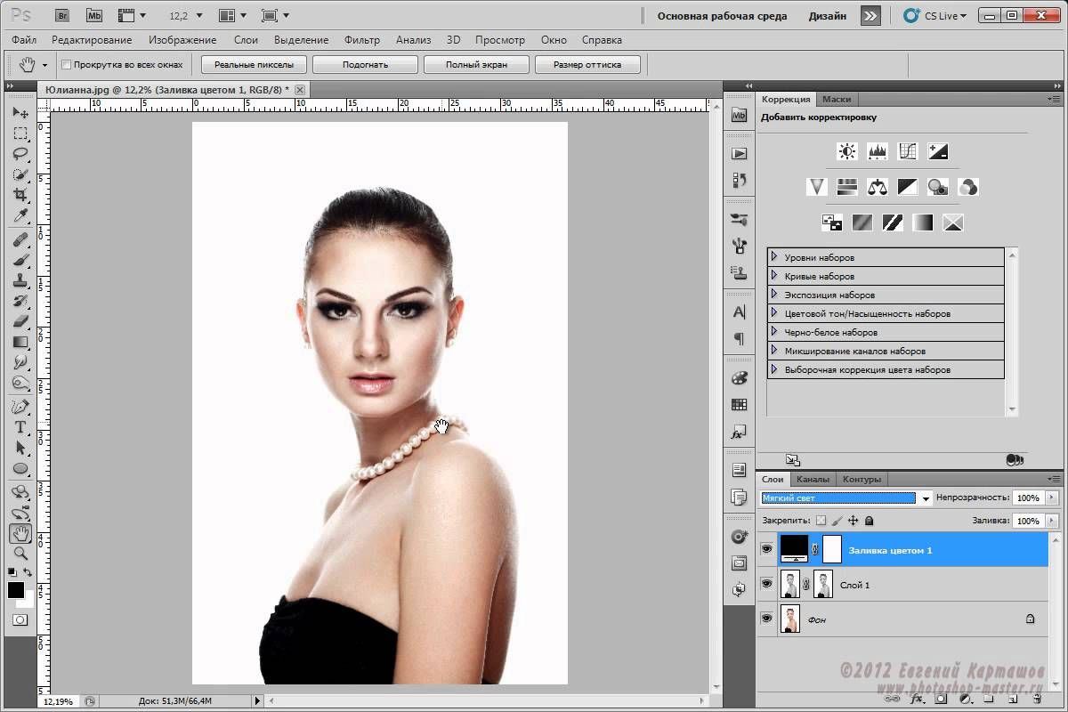This screenshot has width=1068, height=712.
Task: Switch to the Каналы tab
Action: coord(813,479)
